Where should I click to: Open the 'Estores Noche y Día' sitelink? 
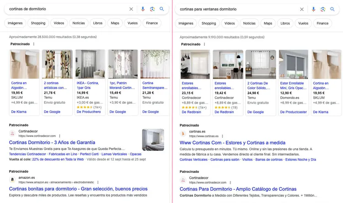pyautogui.click(x=300, y=160)
